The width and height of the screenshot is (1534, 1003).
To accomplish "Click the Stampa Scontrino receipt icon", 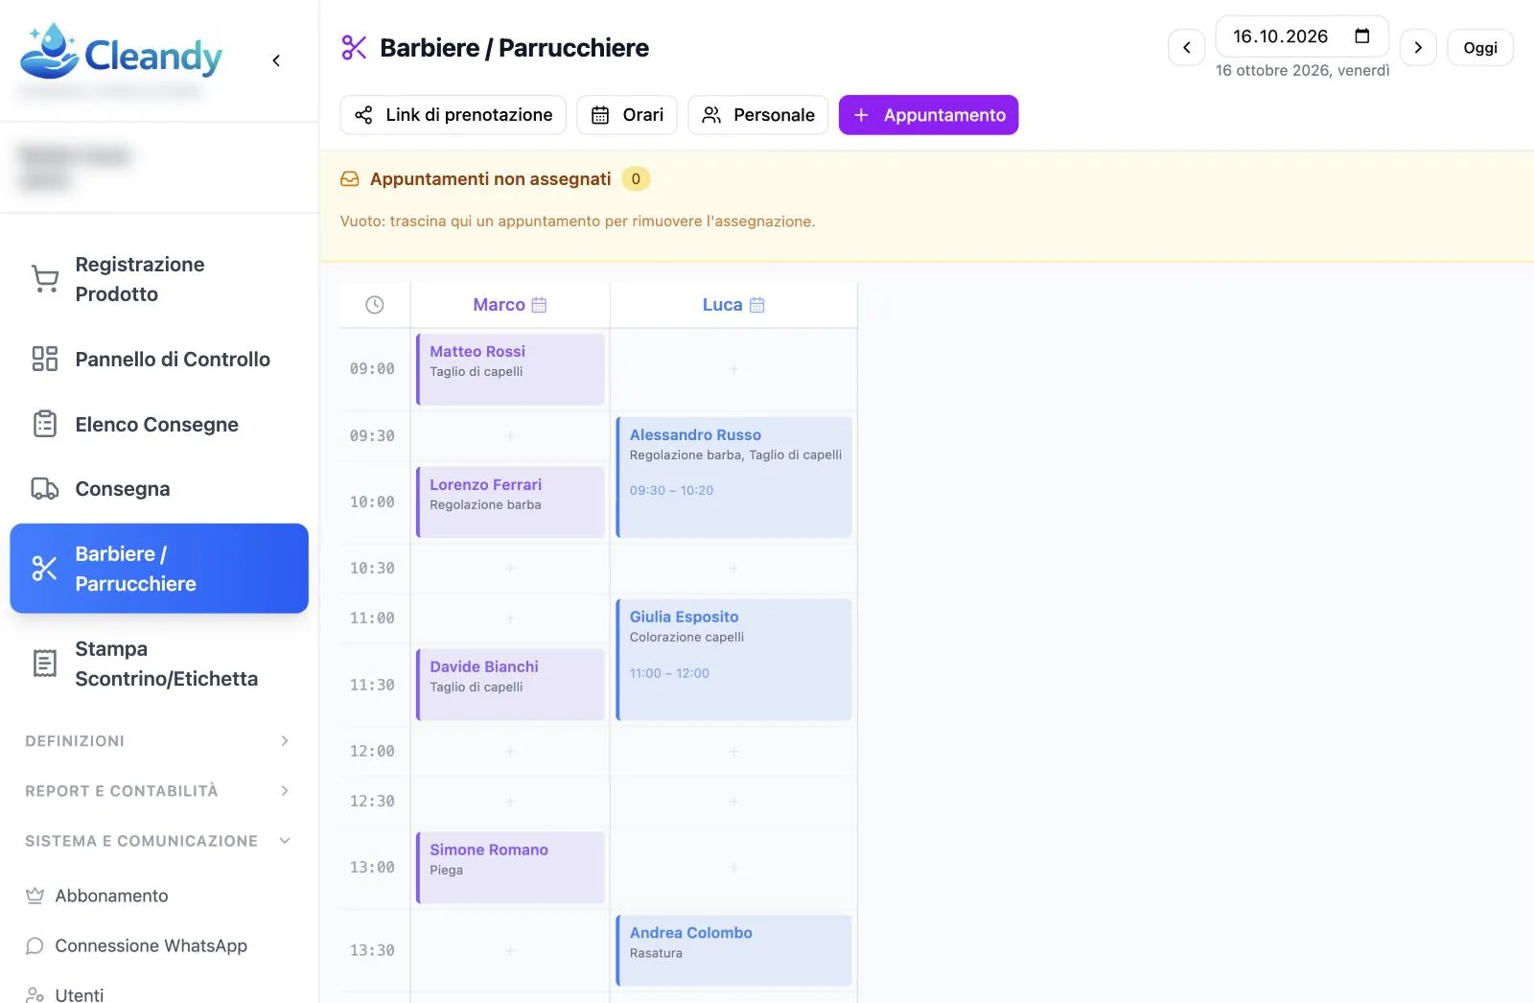I will [45, 663].
